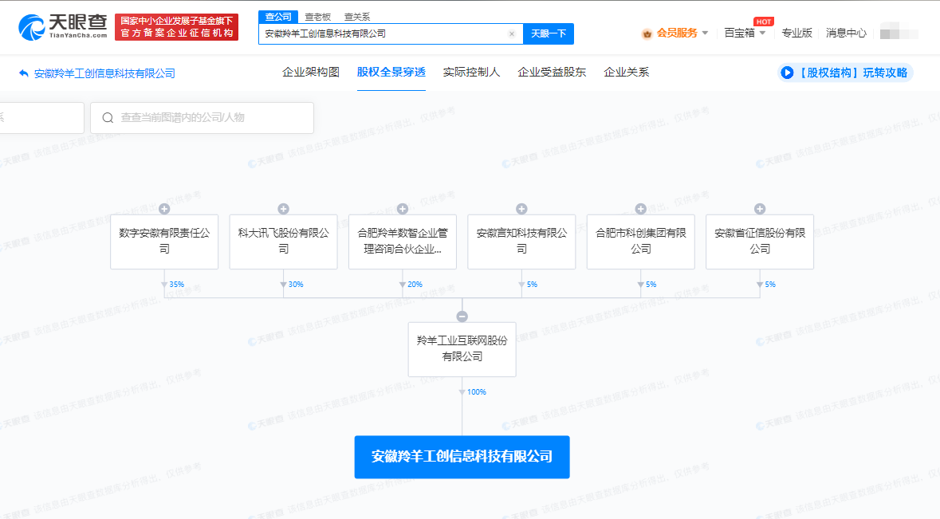940x519 pixels.
Task: Click the 30% shareholding label
Action: click(x=296, y=284)
